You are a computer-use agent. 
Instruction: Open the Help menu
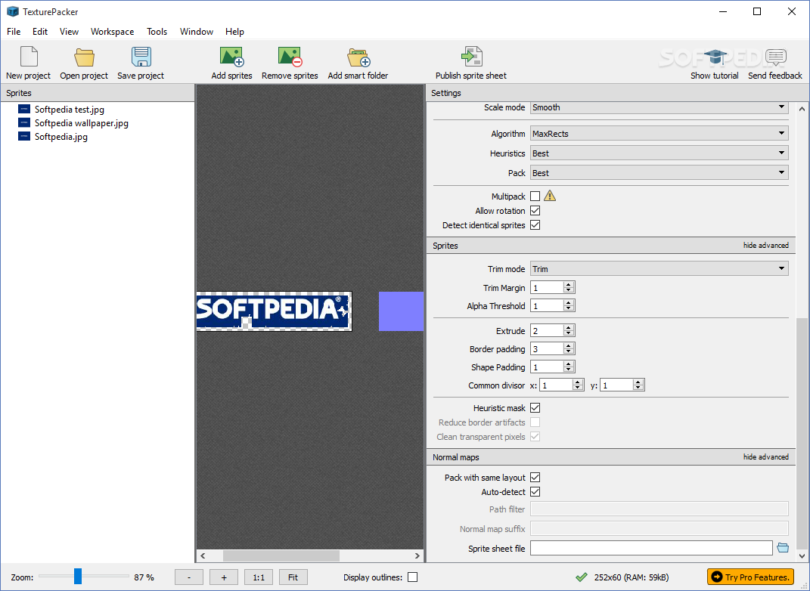pyautogui.click(x=234, y=32)
